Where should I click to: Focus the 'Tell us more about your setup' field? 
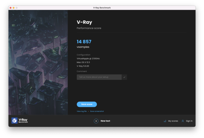click(99, 77)
